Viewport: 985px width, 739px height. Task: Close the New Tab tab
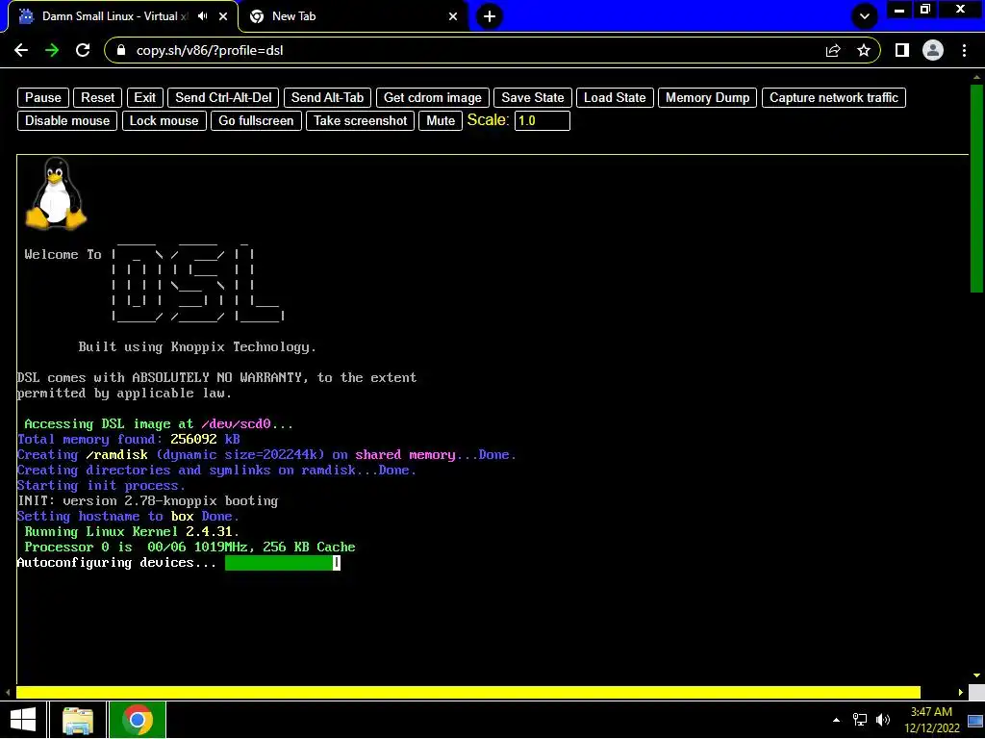[x=453, y=16]
